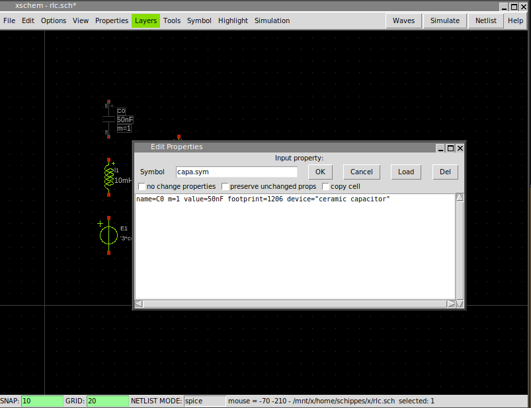Check the copy cell option
The width and height of the screenshot is (531, 408).
coord(325,187)
